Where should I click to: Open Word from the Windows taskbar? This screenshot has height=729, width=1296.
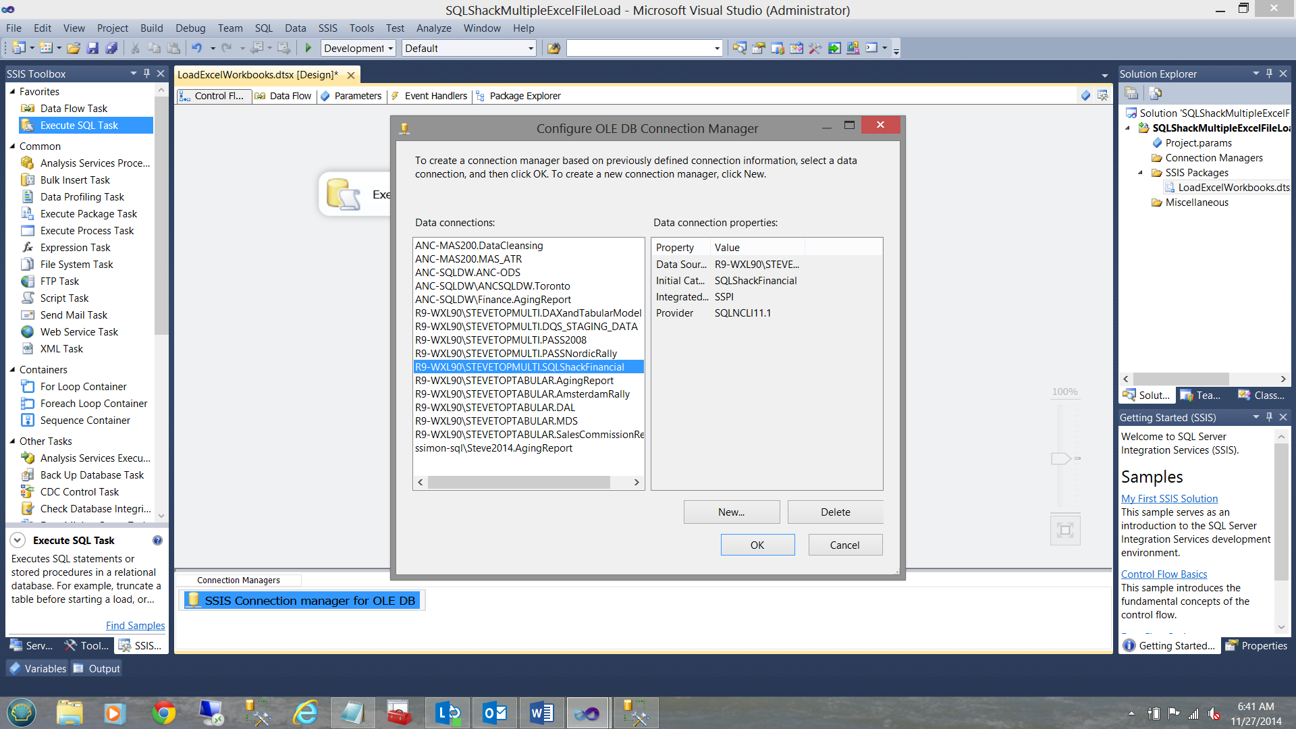pos(541,713)
